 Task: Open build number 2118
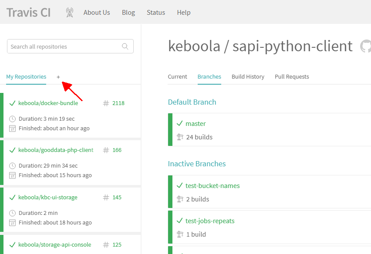[x=118, y=103]
